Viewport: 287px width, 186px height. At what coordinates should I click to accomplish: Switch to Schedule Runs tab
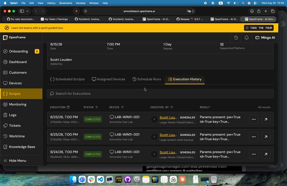(x=147, y=79)
